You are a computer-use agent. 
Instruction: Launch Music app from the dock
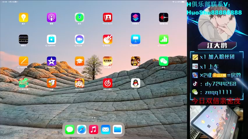pos(94,129)
